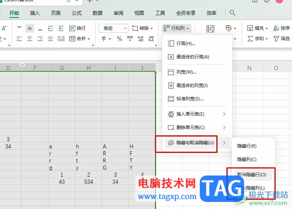Switch to the 视图 View tab
This screenshot has height=209, width=292.
(139, 13)
